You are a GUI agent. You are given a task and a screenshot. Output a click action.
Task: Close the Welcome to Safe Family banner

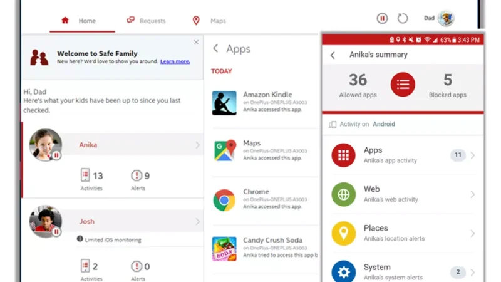pos(196,43)
